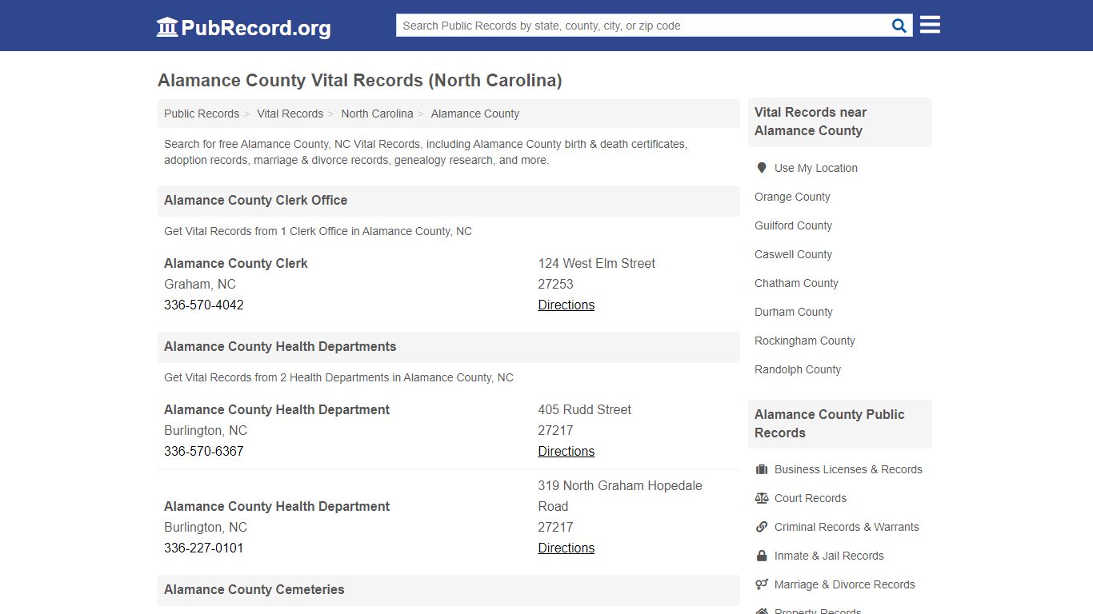Open Rockingham County vital records

click(x=805, y=341)
